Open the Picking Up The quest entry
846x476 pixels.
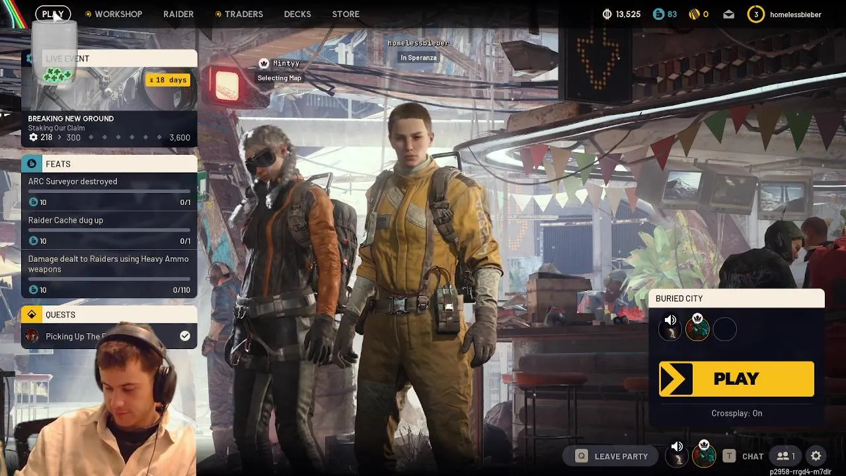109,337
